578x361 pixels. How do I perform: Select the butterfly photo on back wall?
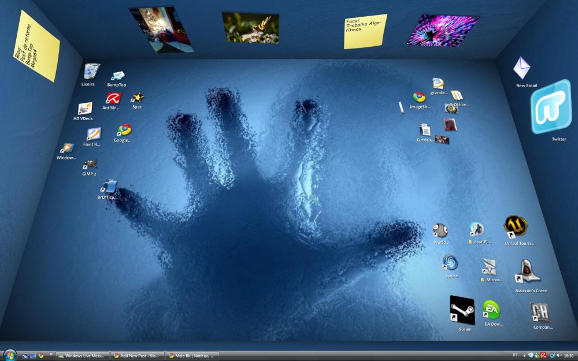[251, 28]
